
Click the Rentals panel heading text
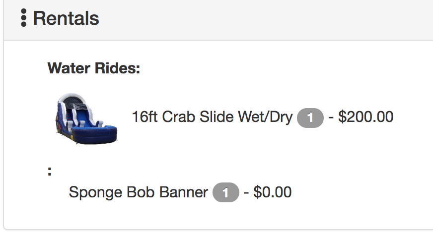coord(66,18)
